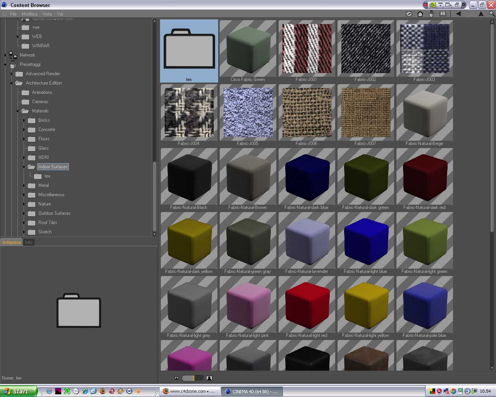Select the Fabric-J001 striped material
Image resolution: width=496 pixels, height=397 pixels.
point(307,51)
